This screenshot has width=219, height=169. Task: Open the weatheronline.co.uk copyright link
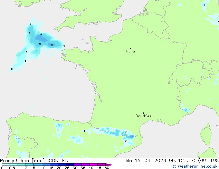[195, 166]
